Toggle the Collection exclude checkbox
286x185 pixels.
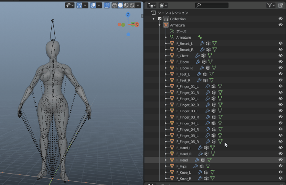[160, 19]
